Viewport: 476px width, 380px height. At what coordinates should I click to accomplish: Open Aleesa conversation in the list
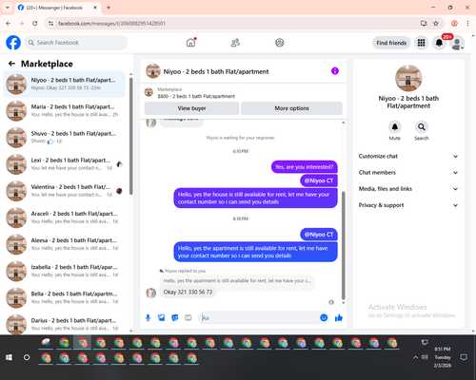click(65, 244)
